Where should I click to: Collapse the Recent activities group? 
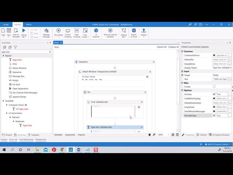[x=3, y=56]
